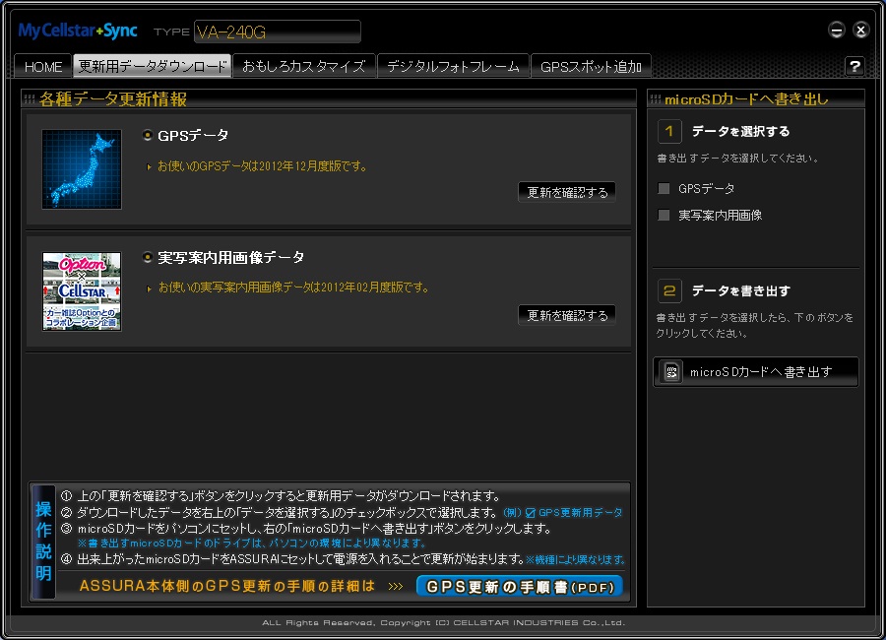This screenshot has width=886, height=640.
Task: Select the GPSデータ radio bullet
Action: (x=148, y=135)
